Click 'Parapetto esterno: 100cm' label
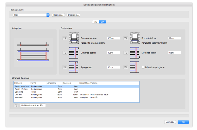This screenshot has width=197, height=130. [x=154, y=43]
